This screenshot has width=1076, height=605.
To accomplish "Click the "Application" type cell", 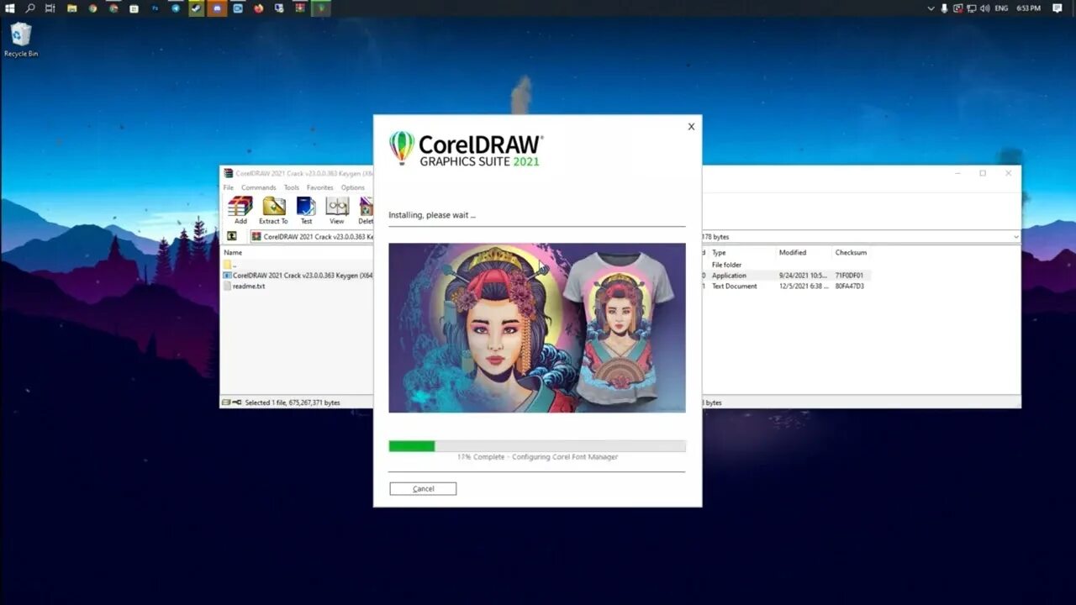I will (x=729, y=276).
